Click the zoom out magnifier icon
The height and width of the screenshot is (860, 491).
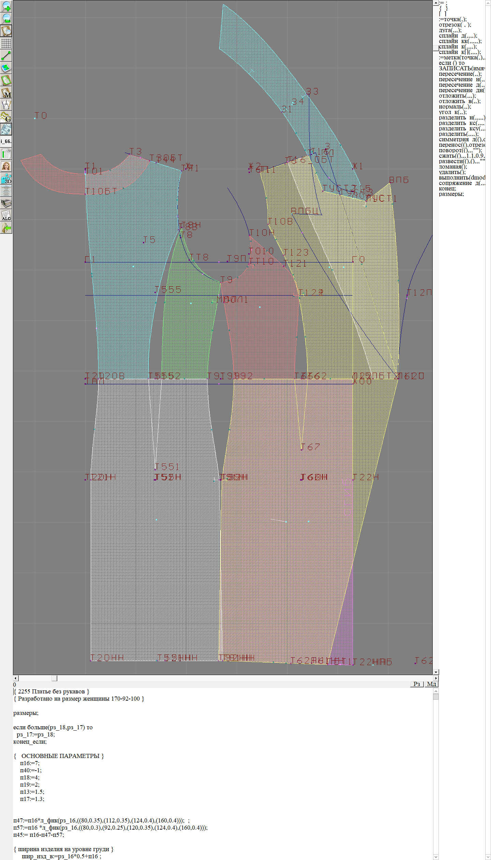coord(6,18)
